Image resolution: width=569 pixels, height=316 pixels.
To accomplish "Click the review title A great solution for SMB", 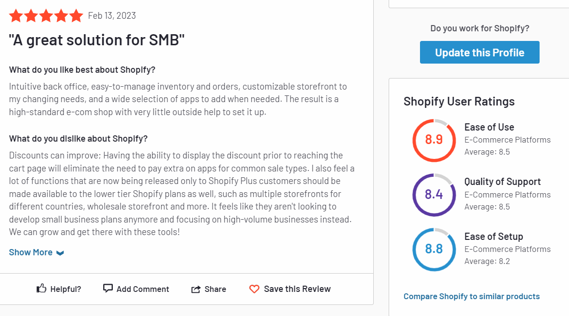I will (x=97, y=40).
